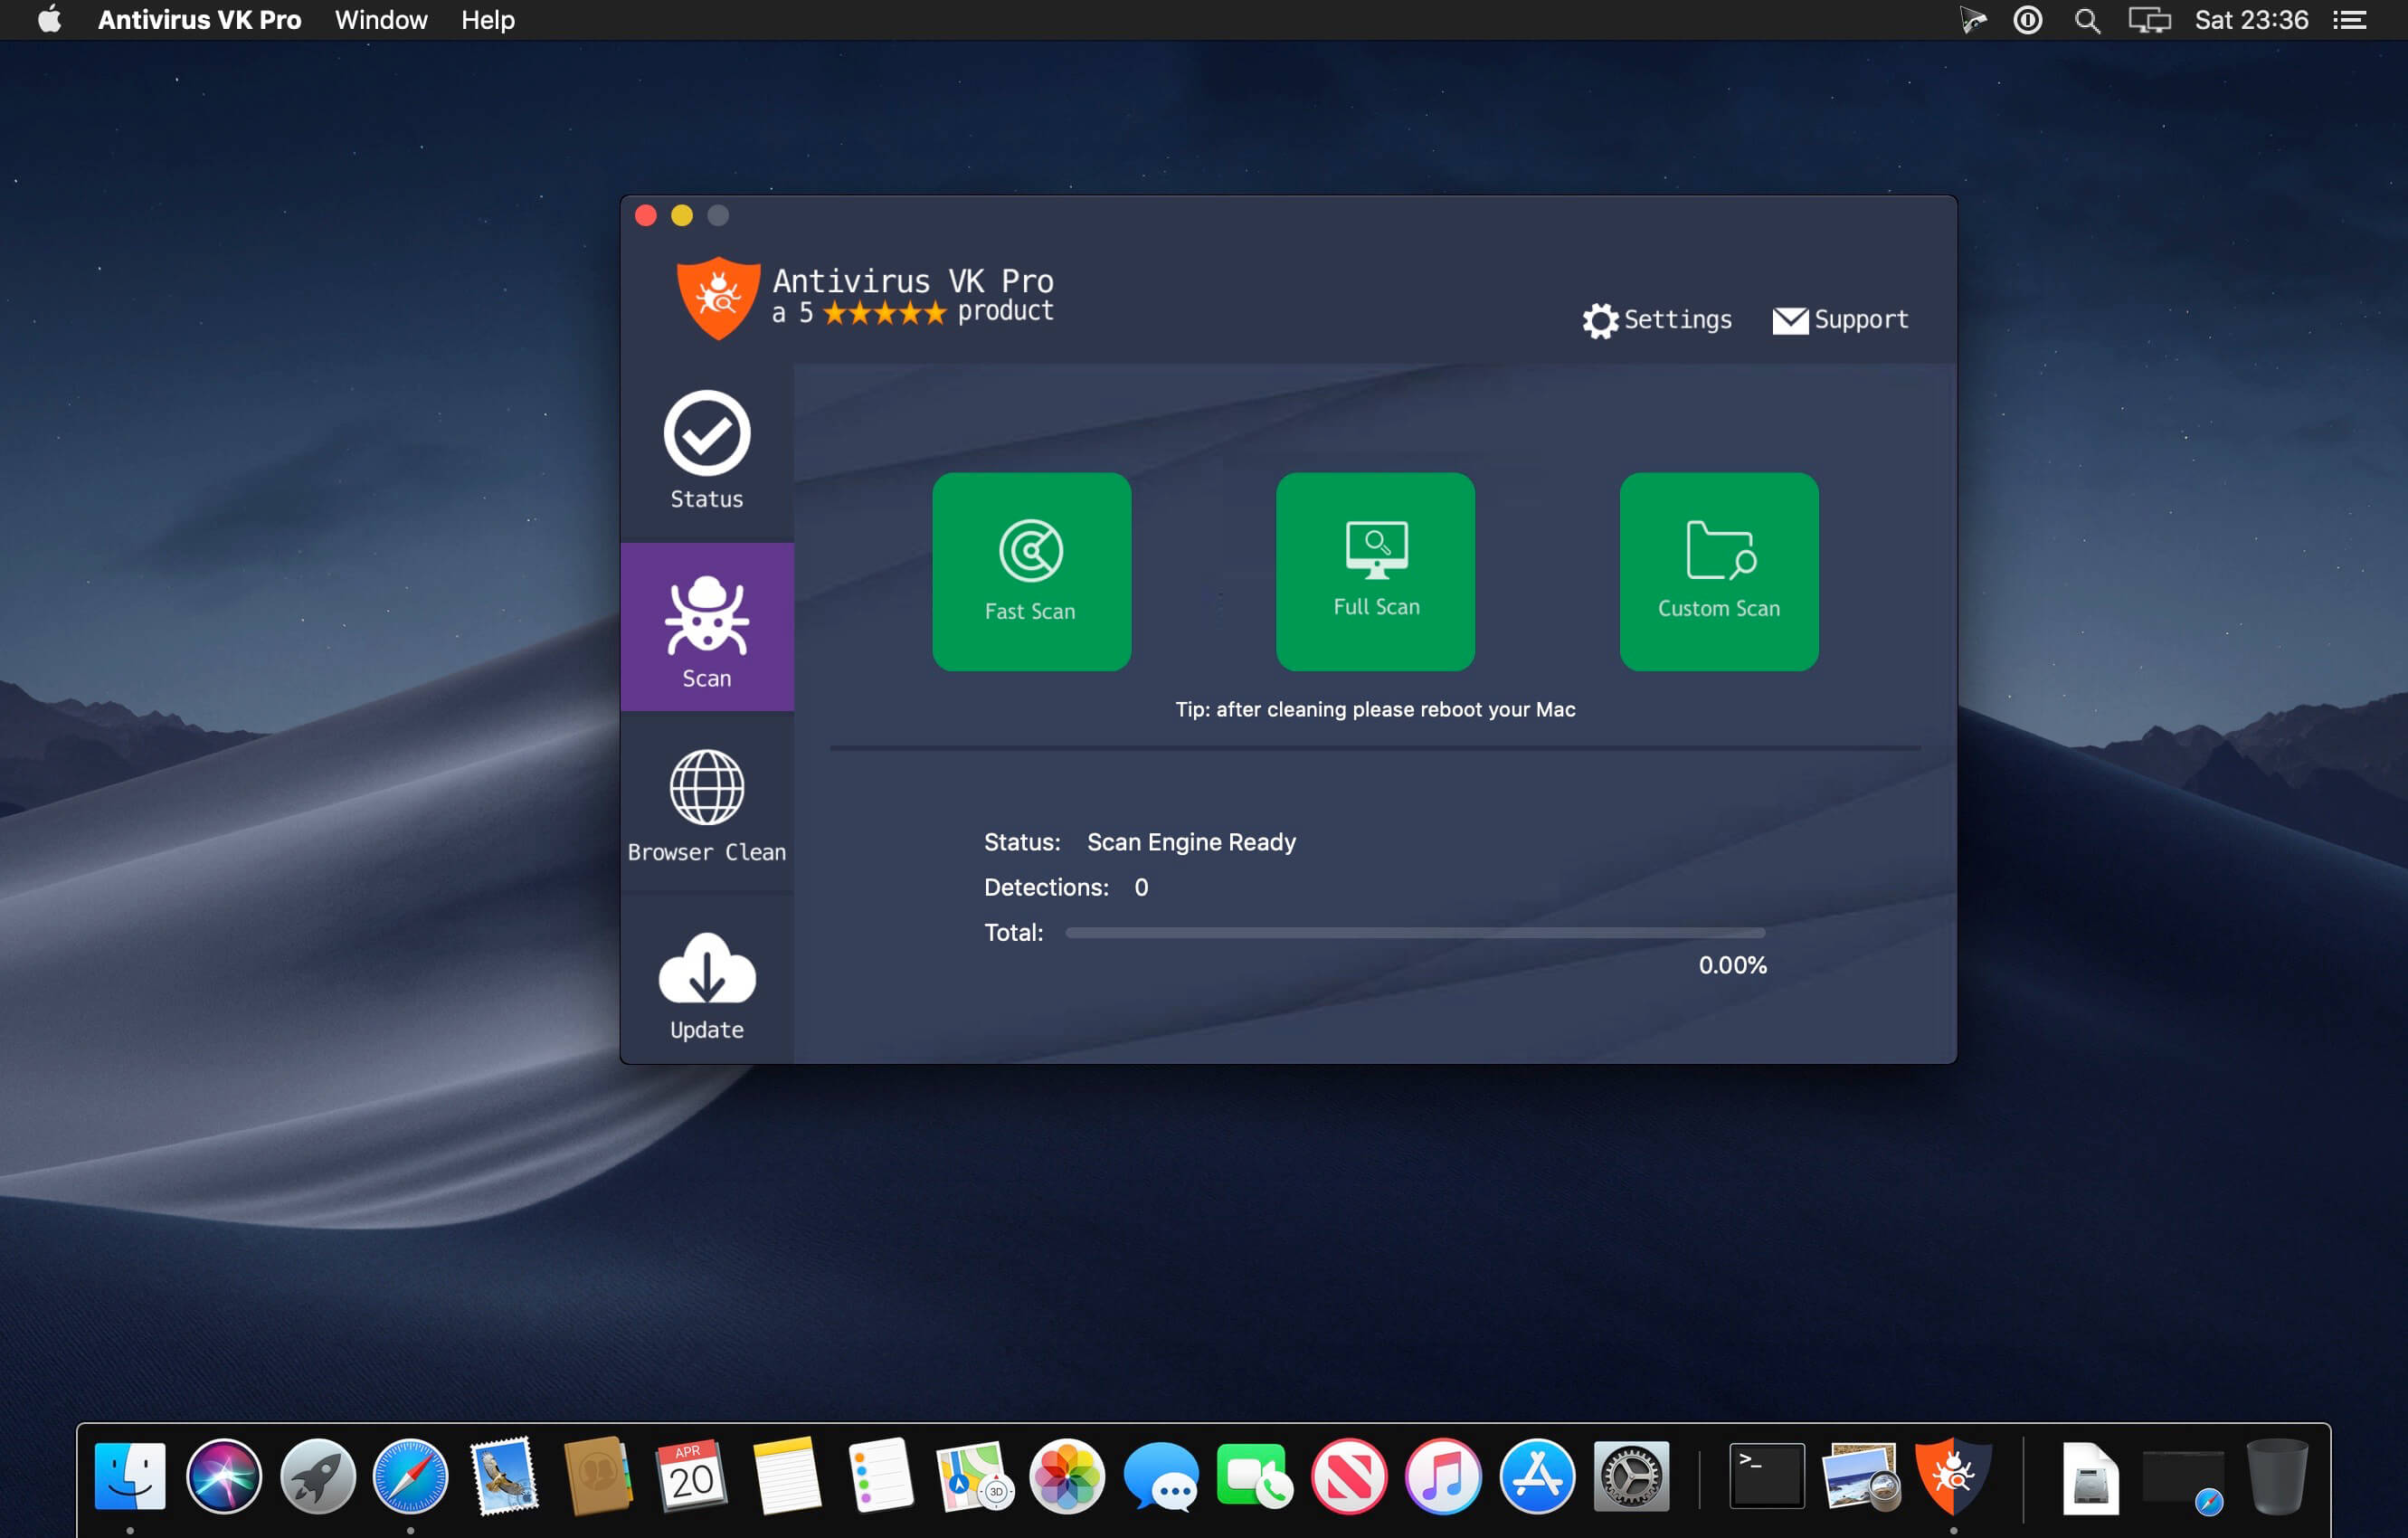The height and width of the screenshot is (1538, 2408).
Task: Open the disk image document in the Dock
Action: coord(2090,1477)
